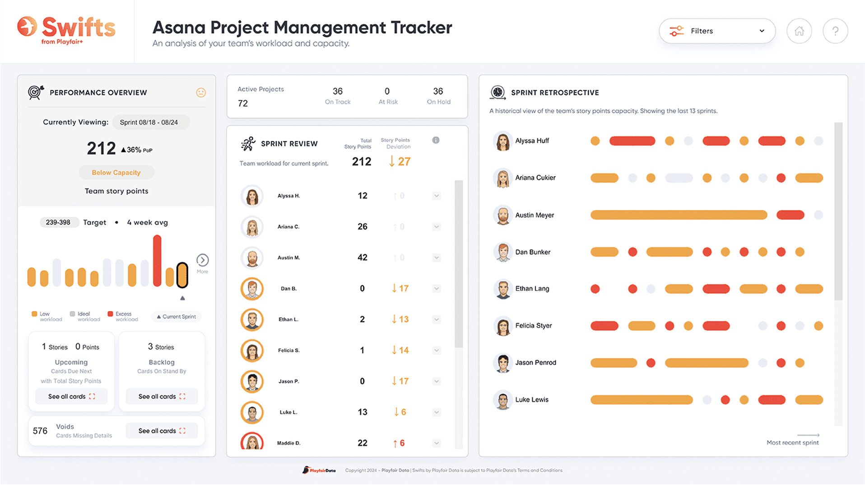
Task: Click the More arrow next to bar chart
Action: coord(202,260)
